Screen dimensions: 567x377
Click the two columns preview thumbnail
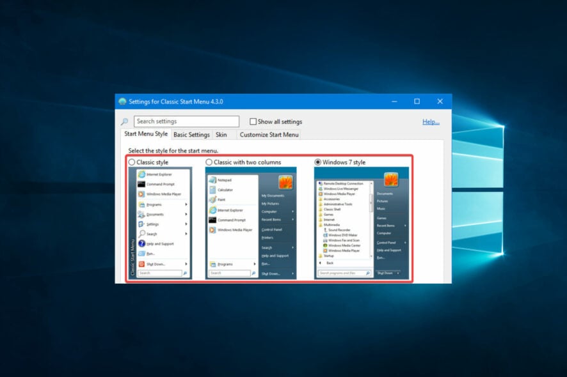pyautogui.click(x=251, y=223)
